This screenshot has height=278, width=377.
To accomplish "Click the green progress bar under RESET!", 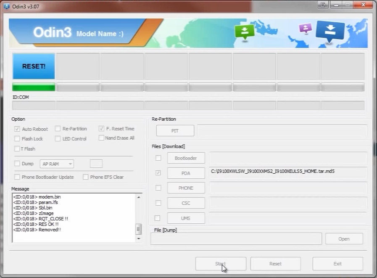I will click(34, 87).
